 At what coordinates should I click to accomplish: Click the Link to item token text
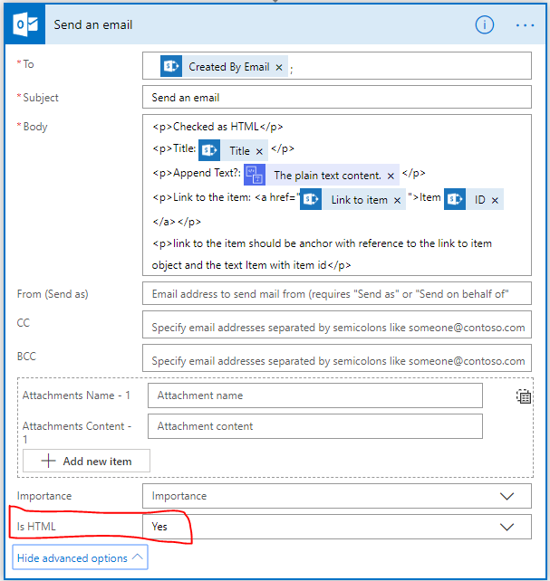359,200
